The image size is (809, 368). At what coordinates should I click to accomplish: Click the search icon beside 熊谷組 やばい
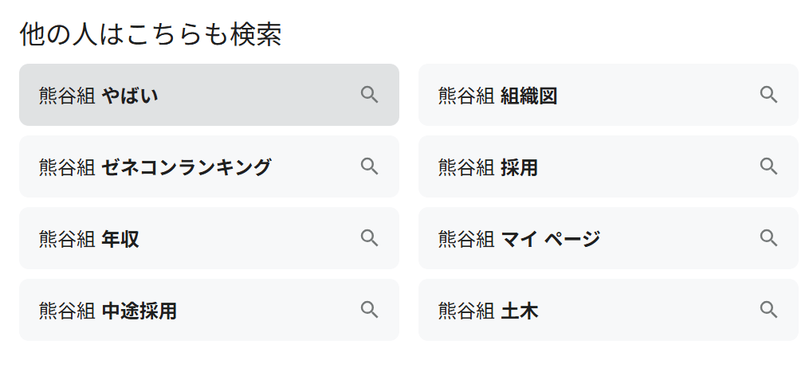coord(369,95)
